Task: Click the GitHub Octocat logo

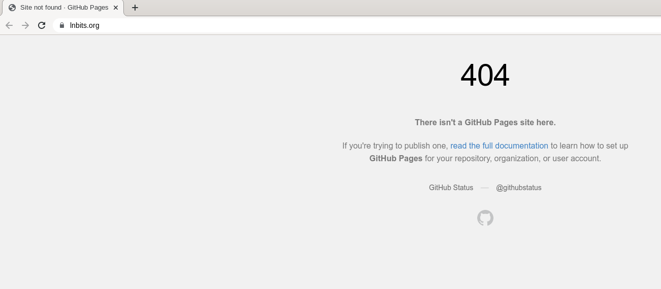Action: click(485, 218)
